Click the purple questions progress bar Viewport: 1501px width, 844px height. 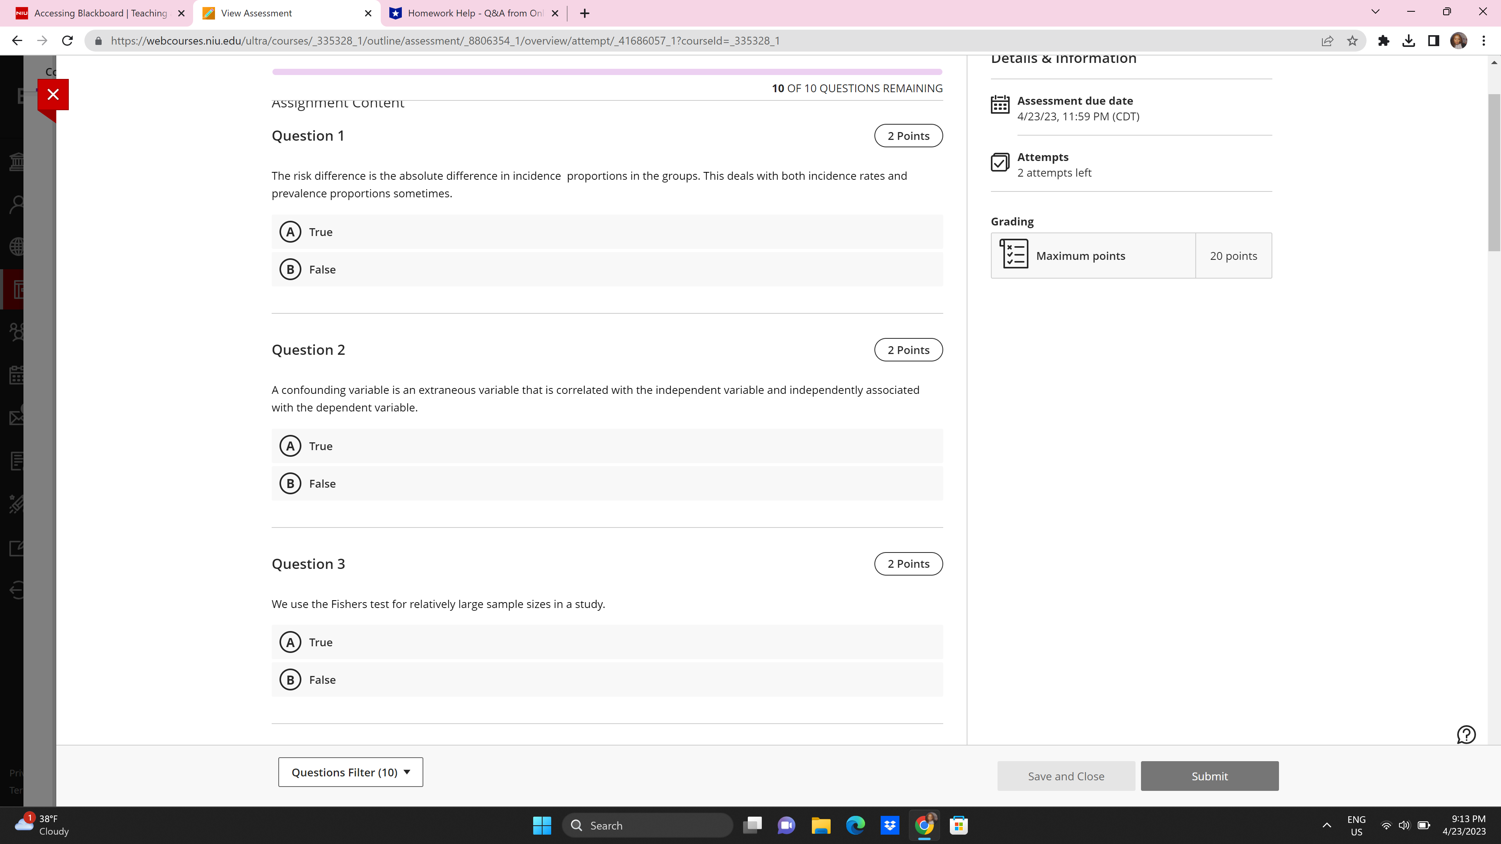(x=607, y=71)
